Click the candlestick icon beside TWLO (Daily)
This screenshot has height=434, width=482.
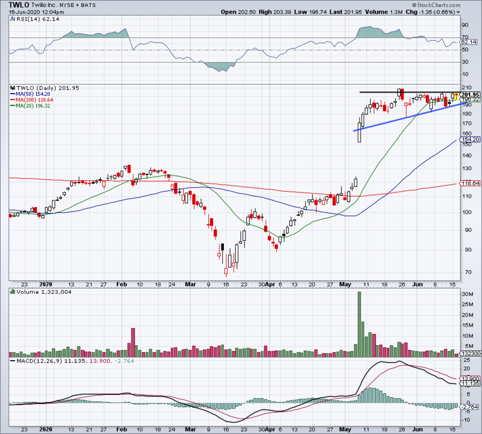12,88
